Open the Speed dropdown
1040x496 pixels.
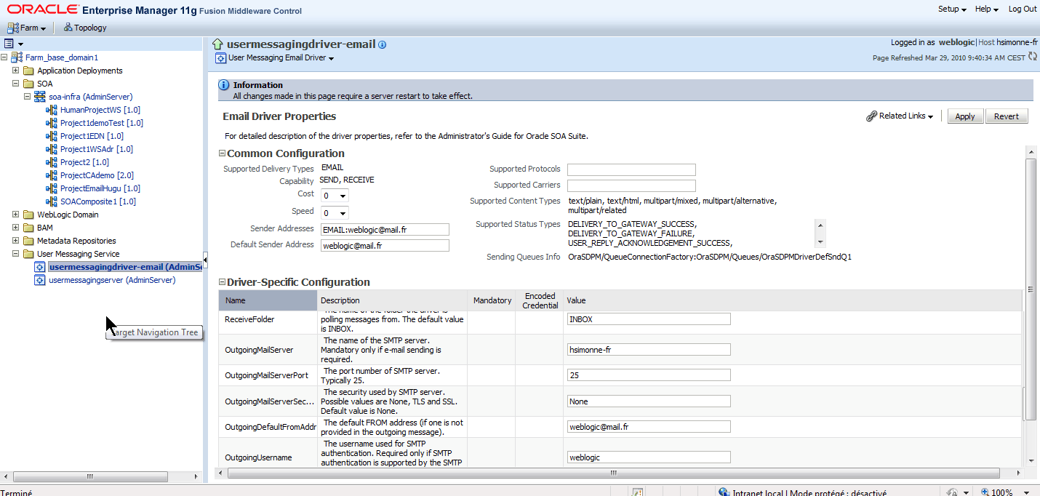tap(335, 213)
